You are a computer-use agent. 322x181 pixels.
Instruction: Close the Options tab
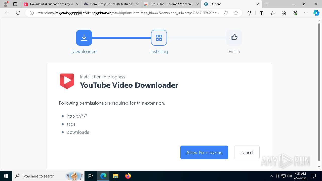point(258,4)
